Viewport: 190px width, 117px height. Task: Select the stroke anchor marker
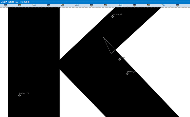(x=120, y=59)
